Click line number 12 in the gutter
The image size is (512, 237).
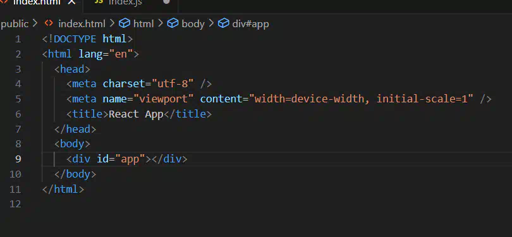15,204
